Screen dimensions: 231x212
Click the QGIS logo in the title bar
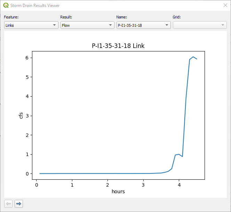tap(6, 6)
